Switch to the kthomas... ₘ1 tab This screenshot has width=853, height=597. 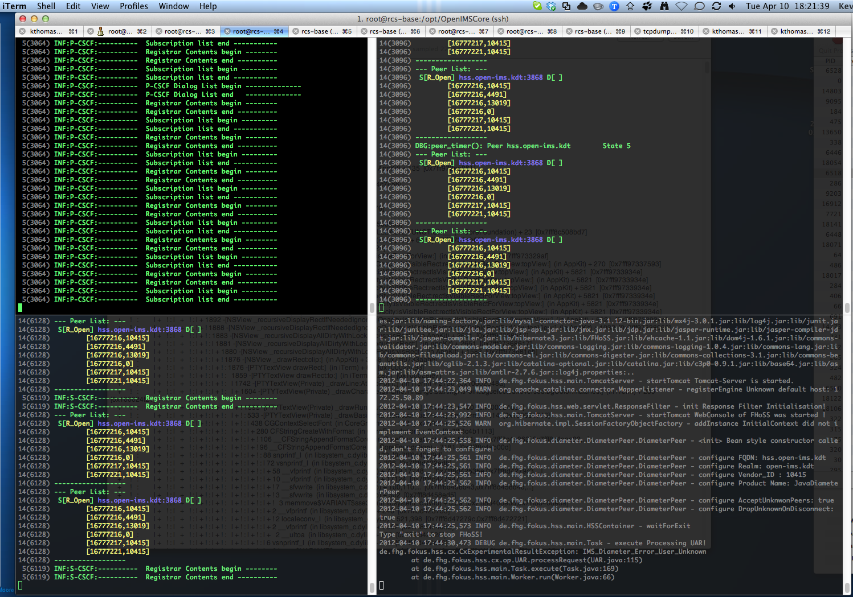(49, 31)
